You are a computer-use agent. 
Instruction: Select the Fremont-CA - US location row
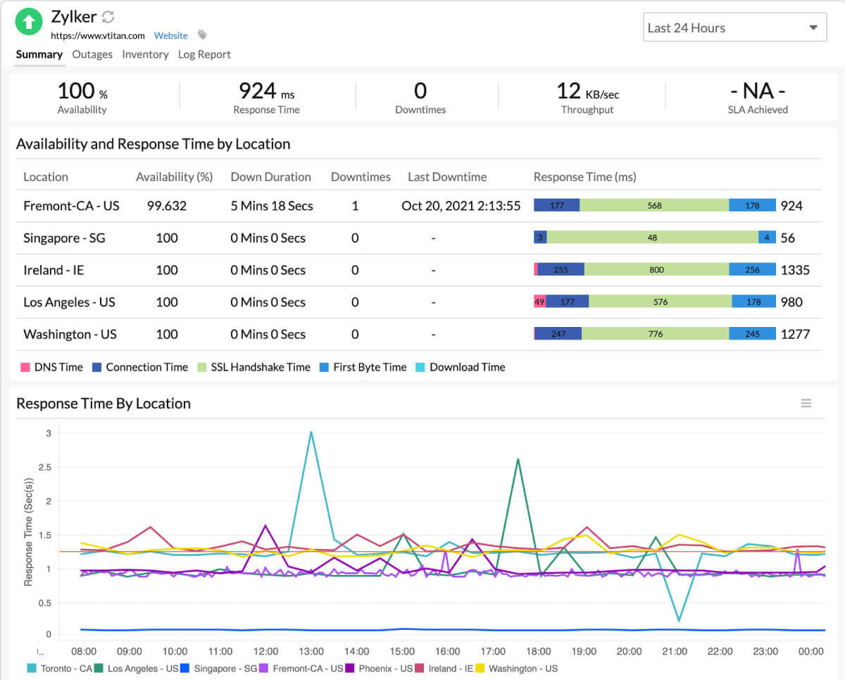(72, 206)
